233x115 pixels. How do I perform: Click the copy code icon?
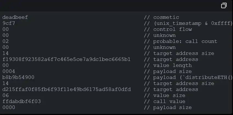[224, 5]
